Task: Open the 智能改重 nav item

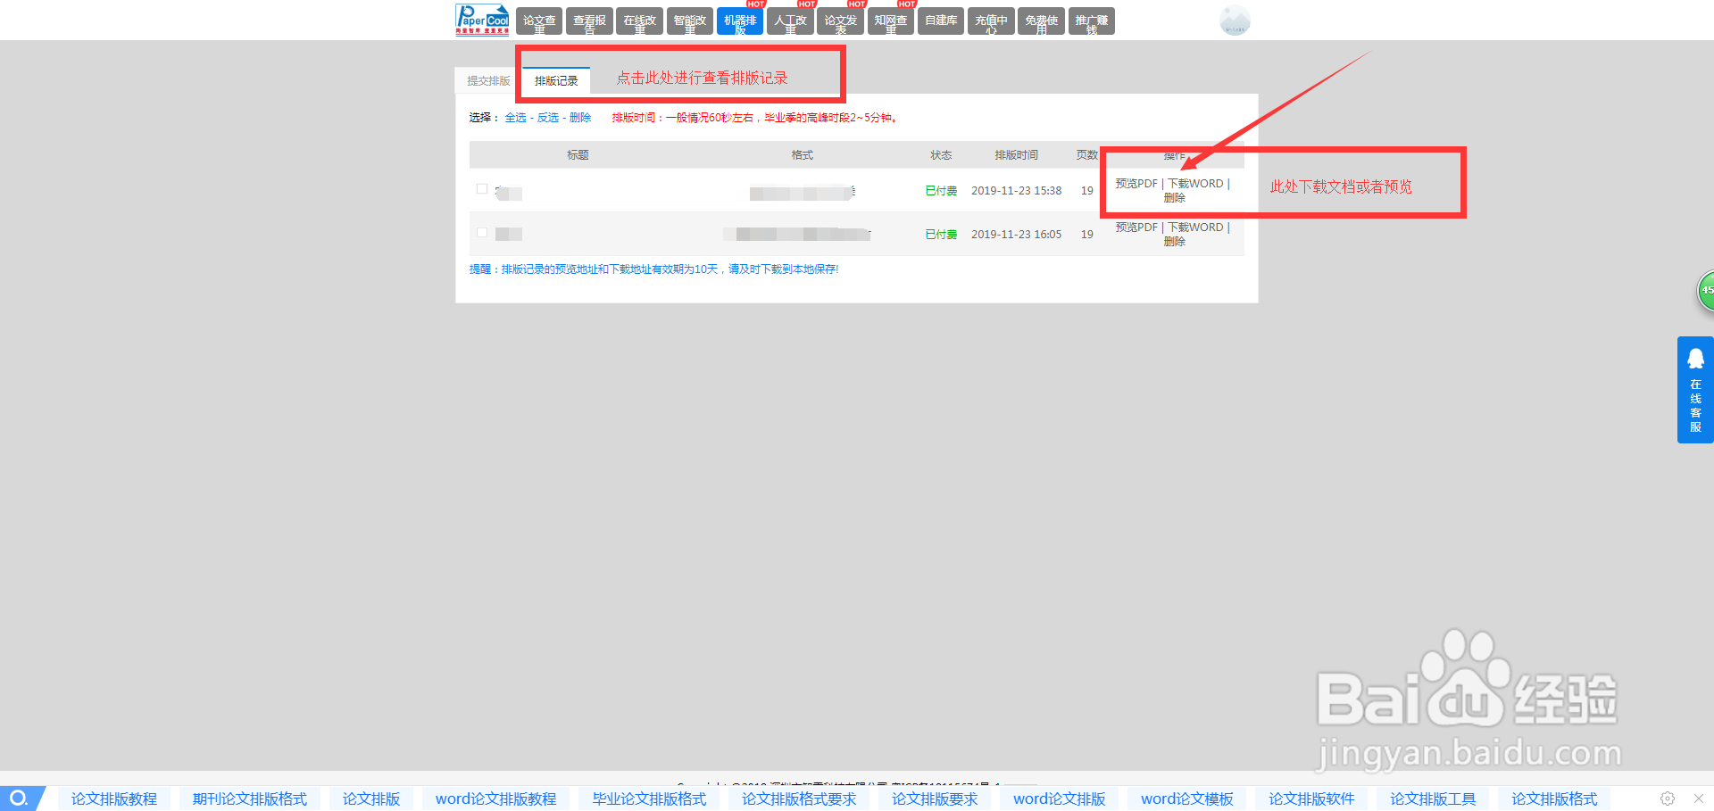Action: tap(689, 21)
